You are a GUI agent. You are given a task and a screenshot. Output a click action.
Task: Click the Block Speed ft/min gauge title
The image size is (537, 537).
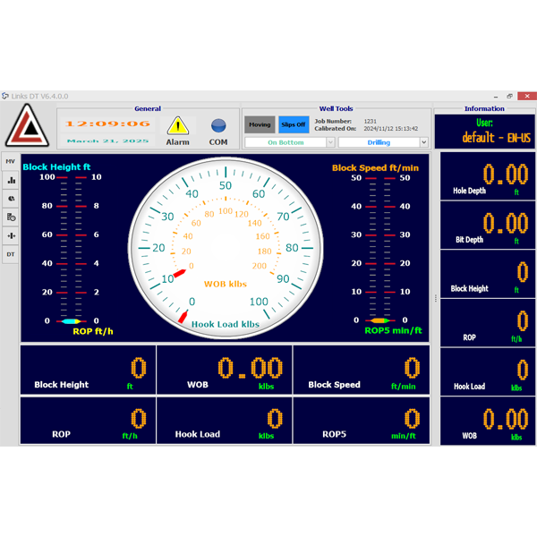point(375,168)
